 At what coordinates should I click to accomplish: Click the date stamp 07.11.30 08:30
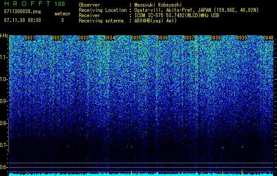click(x=22, y=20)
